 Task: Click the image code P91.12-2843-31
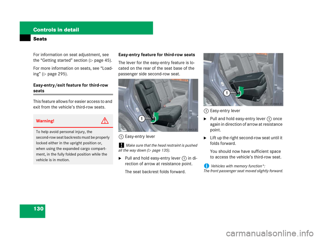[x=188, y=130]
